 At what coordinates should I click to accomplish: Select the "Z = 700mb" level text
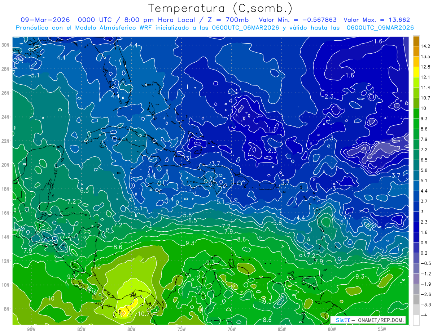click(228, 20)
